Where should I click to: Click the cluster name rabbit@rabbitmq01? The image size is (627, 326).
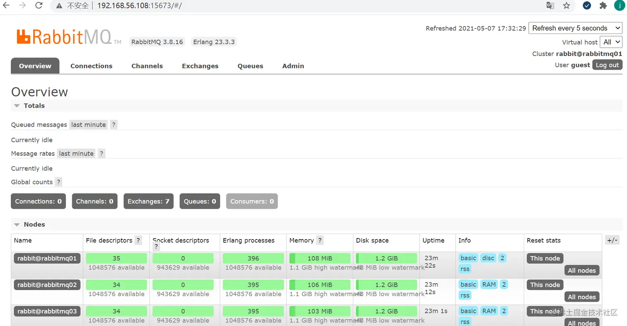589,54
